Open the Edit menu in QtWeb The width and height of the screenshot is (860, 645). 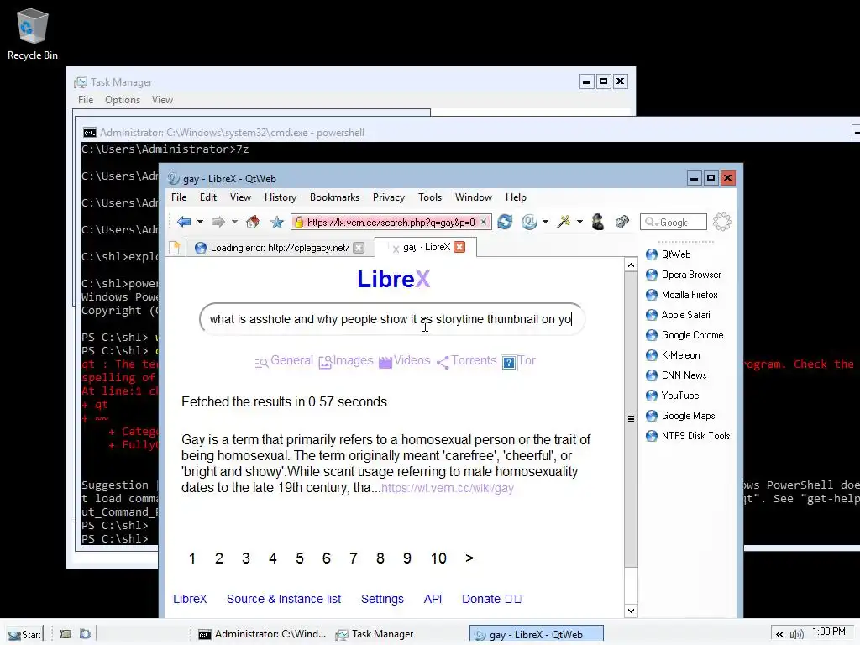208,197
